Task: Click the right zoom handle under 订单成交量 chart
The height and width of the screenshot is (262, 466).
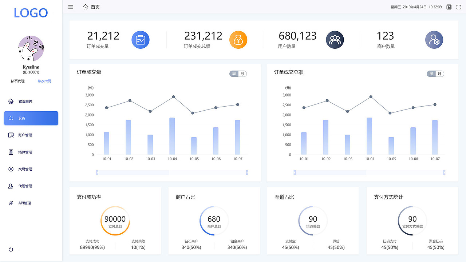Action: coord(247,172)
